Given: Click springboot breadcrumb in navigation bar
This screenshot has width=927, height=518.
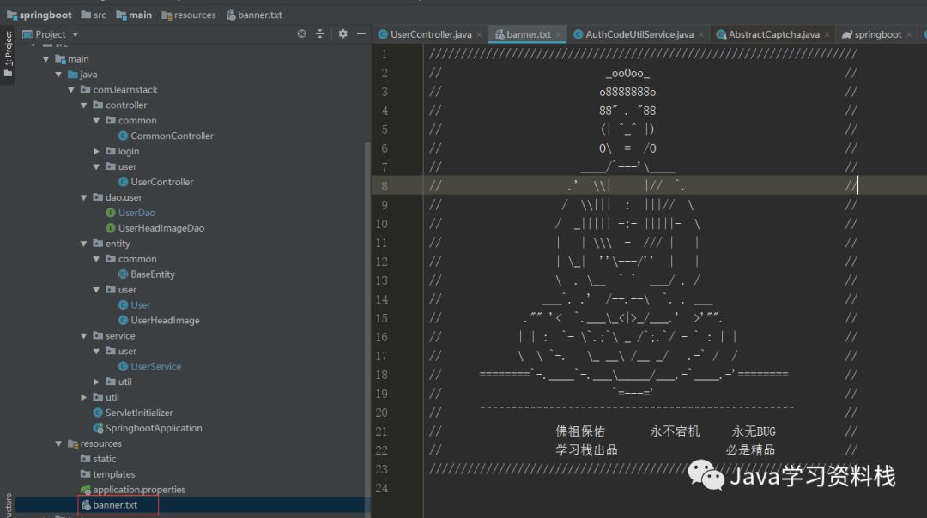Looking at the screenshot, I should [x=39, y=15].
